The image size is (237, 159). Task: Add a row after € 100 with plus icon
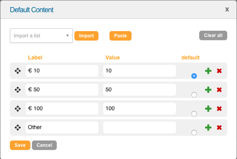pyautogui.click(x=208, y=109)
